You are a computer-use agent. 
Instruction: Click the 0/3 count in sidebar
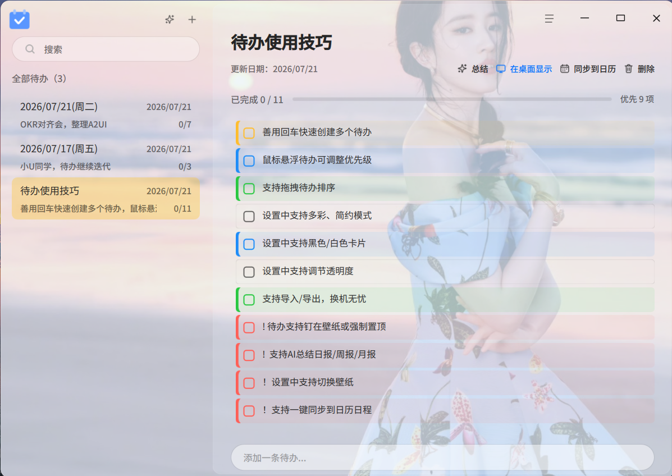185,166
